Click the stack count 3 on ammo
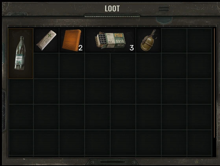This screenshot has width=220, height=166. [131, 48]
